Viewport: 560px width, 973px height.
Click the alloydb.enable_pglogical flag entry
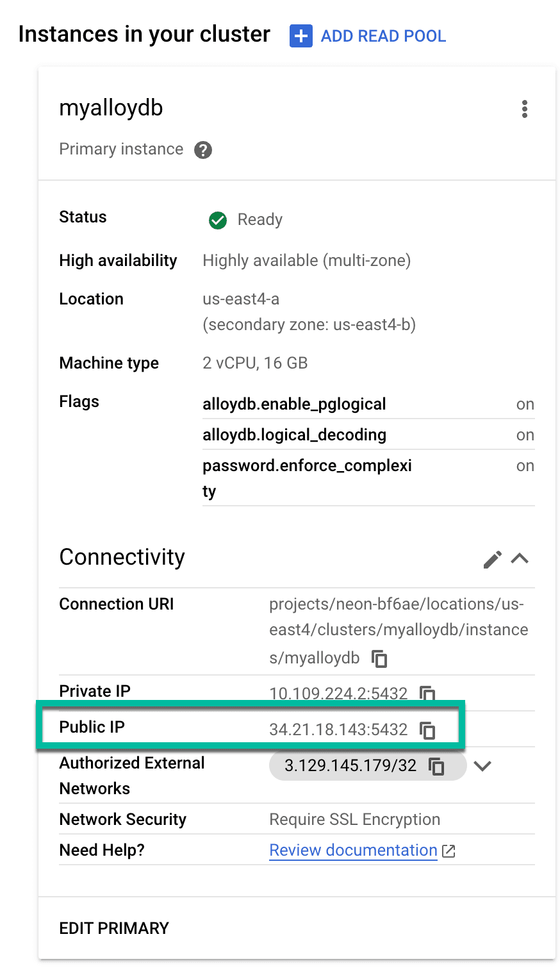[x=294, y=404]
